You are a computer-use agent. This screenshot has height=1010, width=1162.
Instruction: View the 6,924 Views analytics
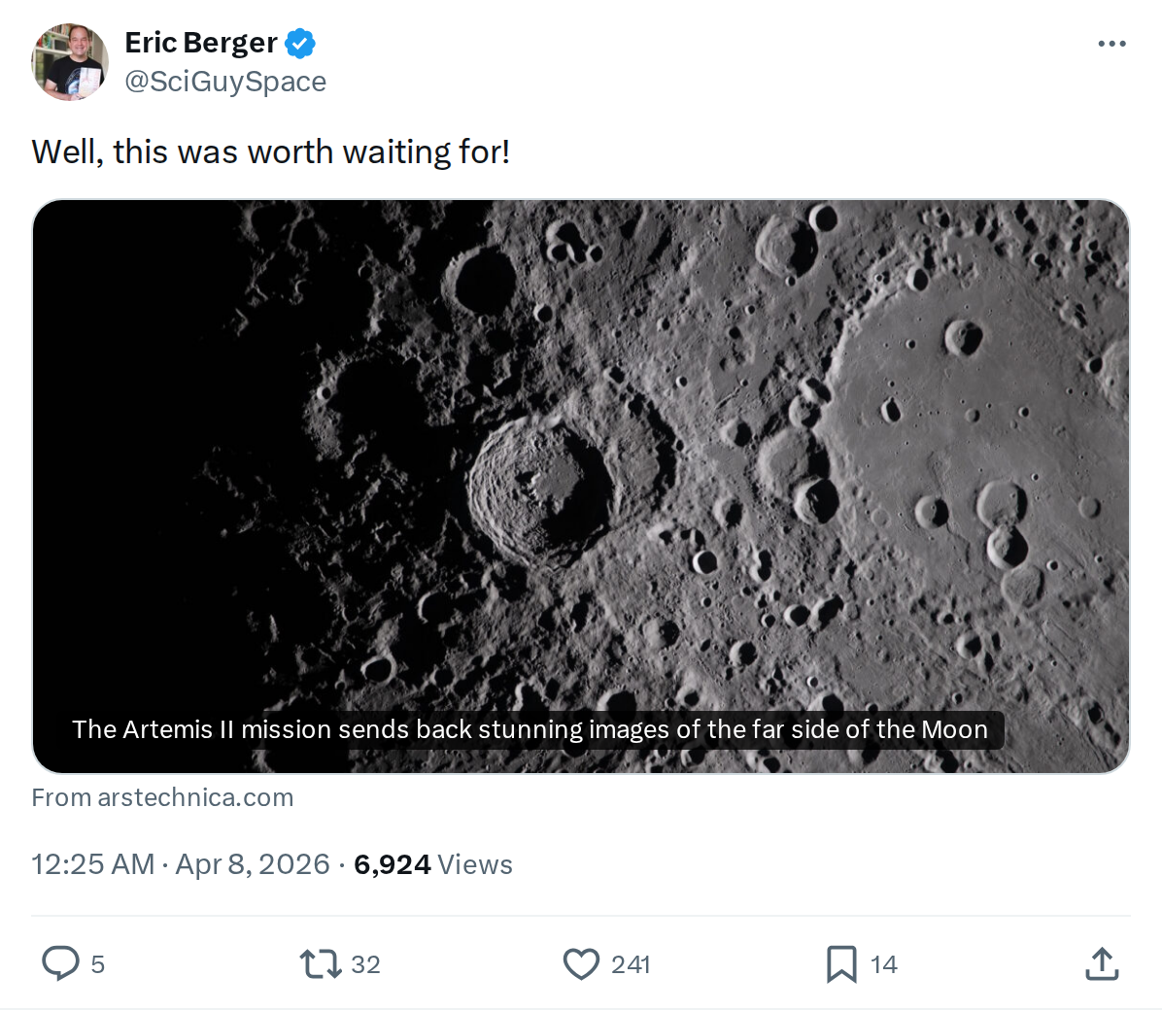[433, 864]
